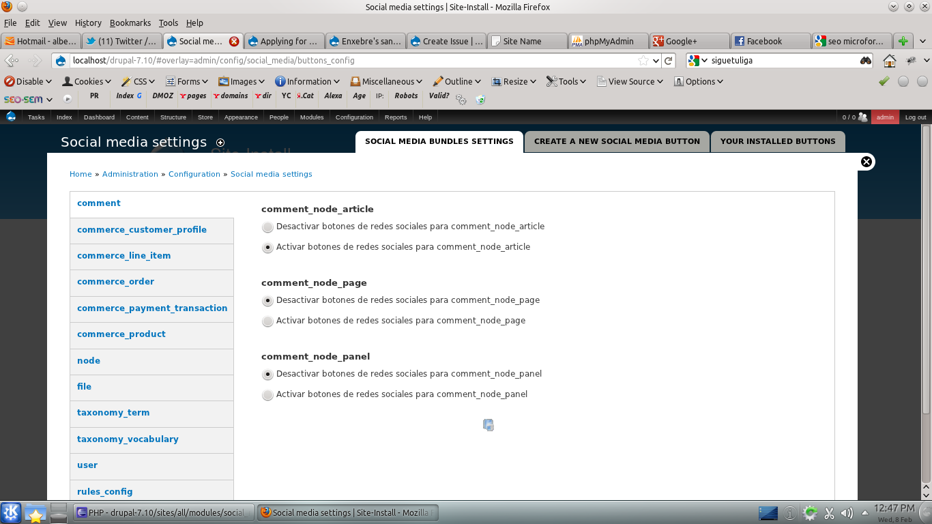Open Modules in the Drupal admin toolbar

point(312,117)
